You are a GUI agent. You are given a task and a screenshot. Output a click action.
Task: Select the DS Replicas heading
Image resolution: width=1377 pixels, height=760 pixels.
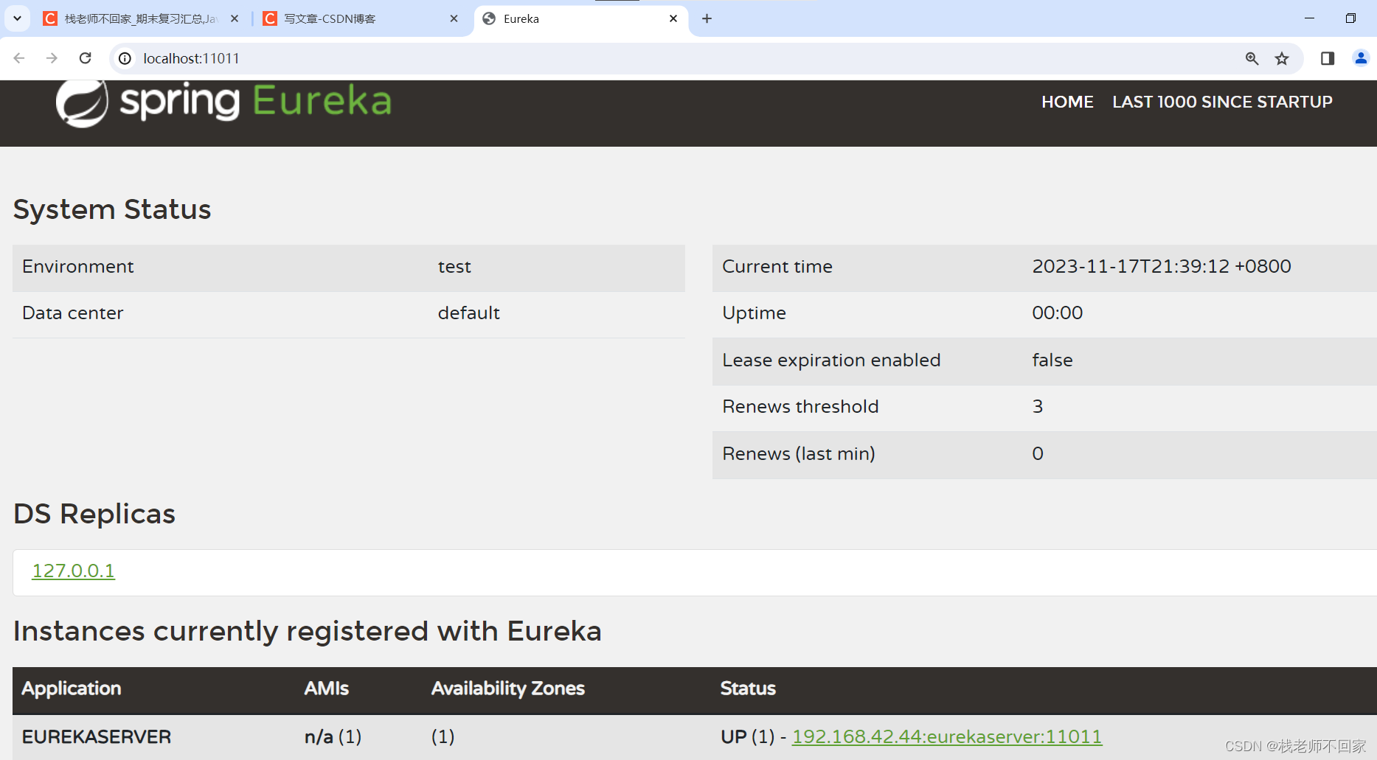[x=94, y=514]
